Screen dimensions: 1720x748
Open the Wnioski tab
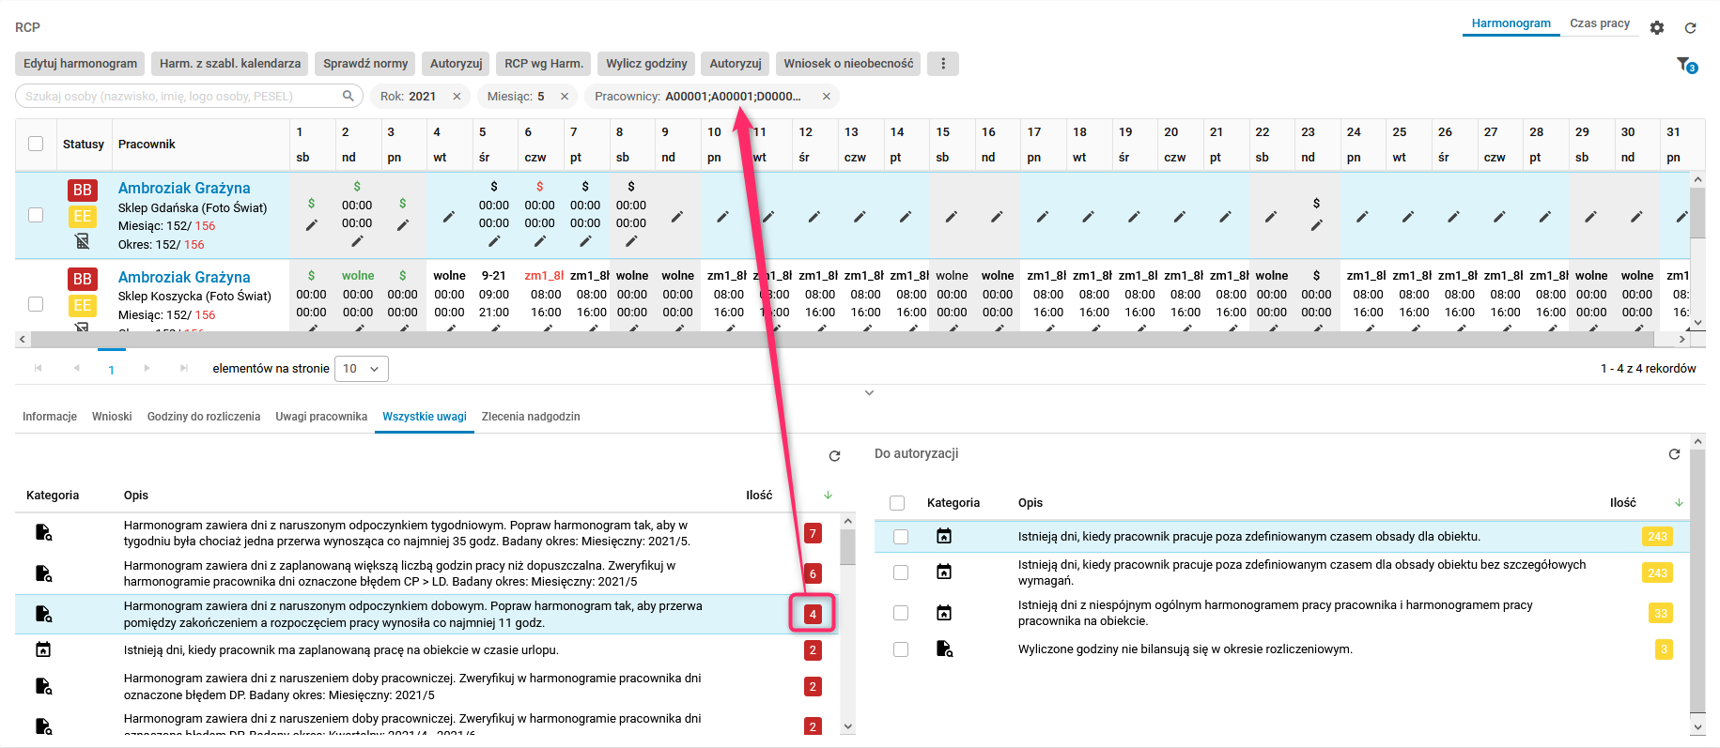click(x=112, y=417)
